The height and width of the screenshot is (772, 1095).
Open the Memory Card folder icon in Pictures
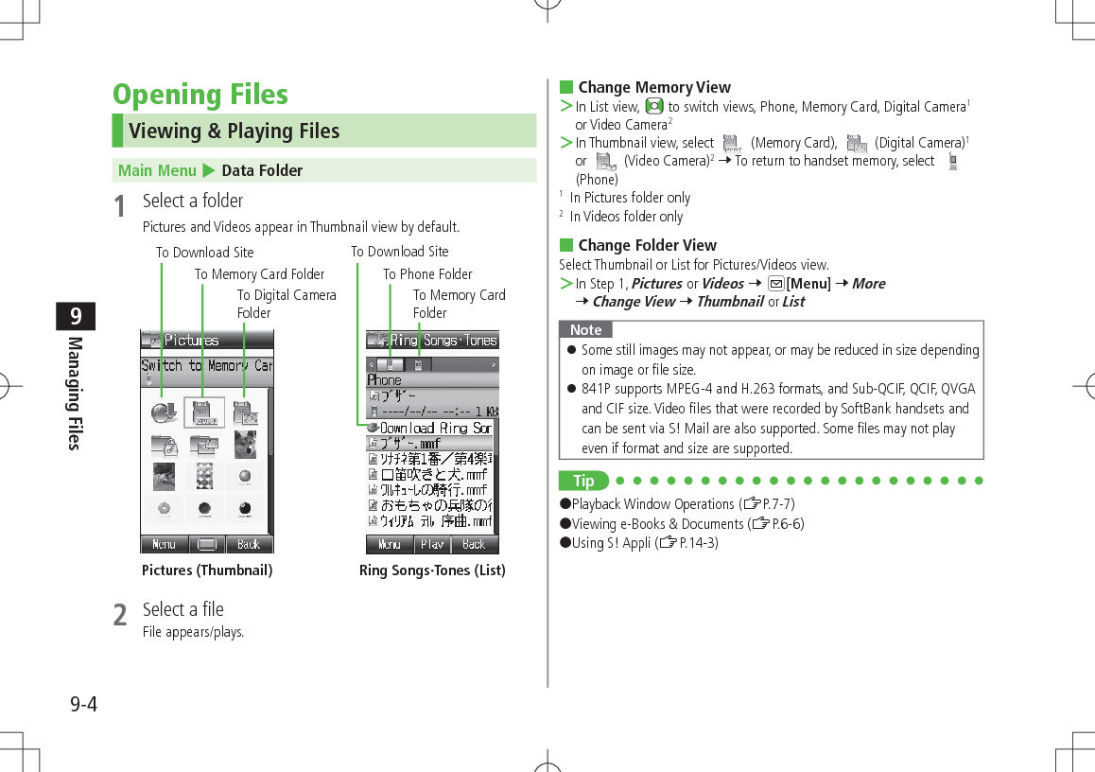[202, 412]
